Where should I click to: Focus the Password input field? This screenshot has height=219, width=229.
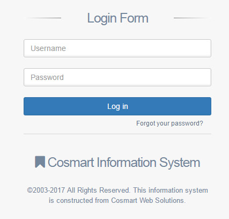pyautogui.click(x=117, y=77)
